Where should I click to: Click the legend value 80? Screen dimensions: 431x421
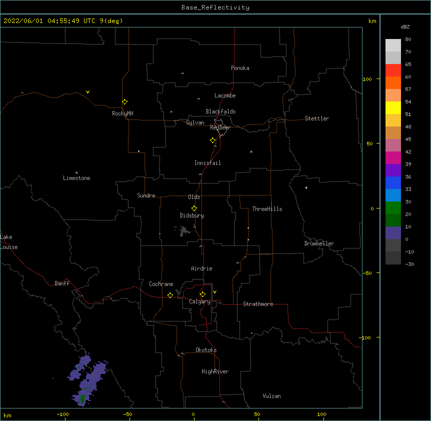pyautogui.click(x=408, y=39)
